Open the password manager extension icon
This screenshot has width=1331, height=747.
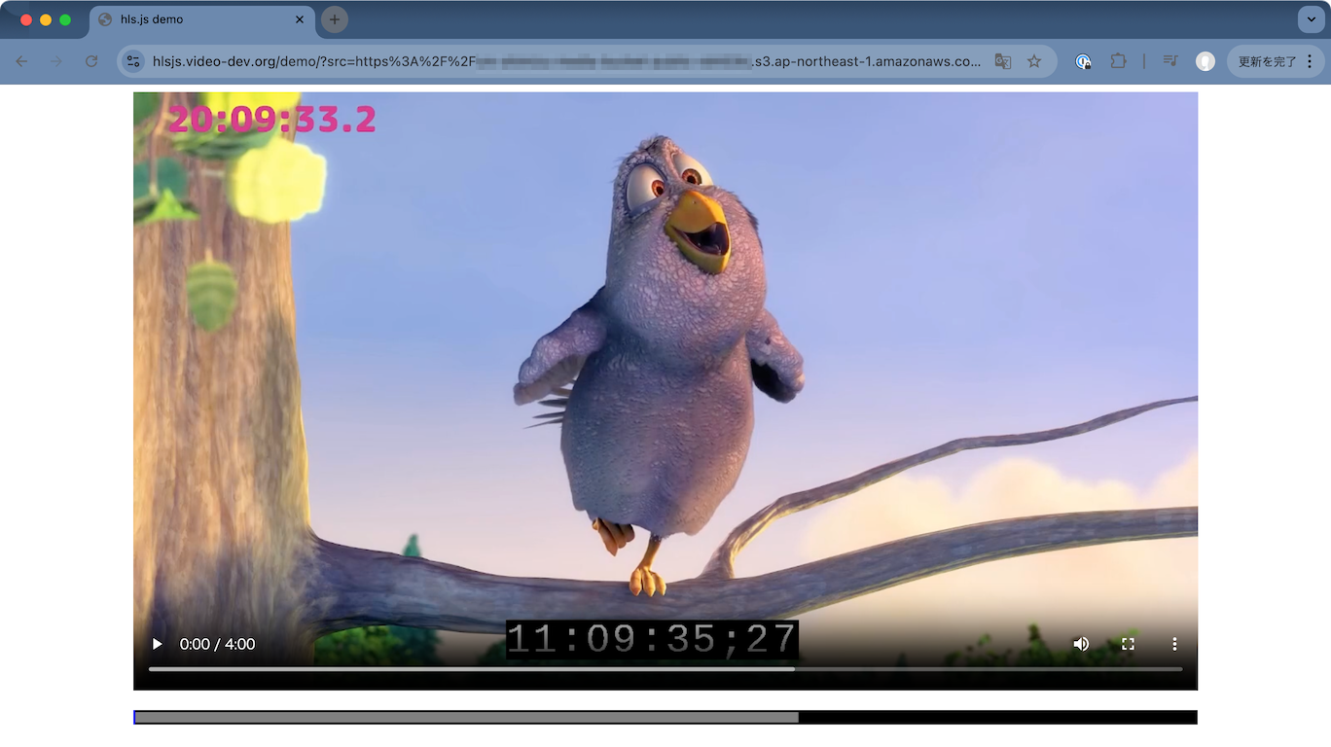point(1083,61)
